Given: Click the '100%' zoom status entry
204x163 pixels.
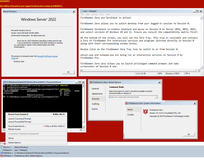Looking at the screenshot, I should tap(160, 74).
